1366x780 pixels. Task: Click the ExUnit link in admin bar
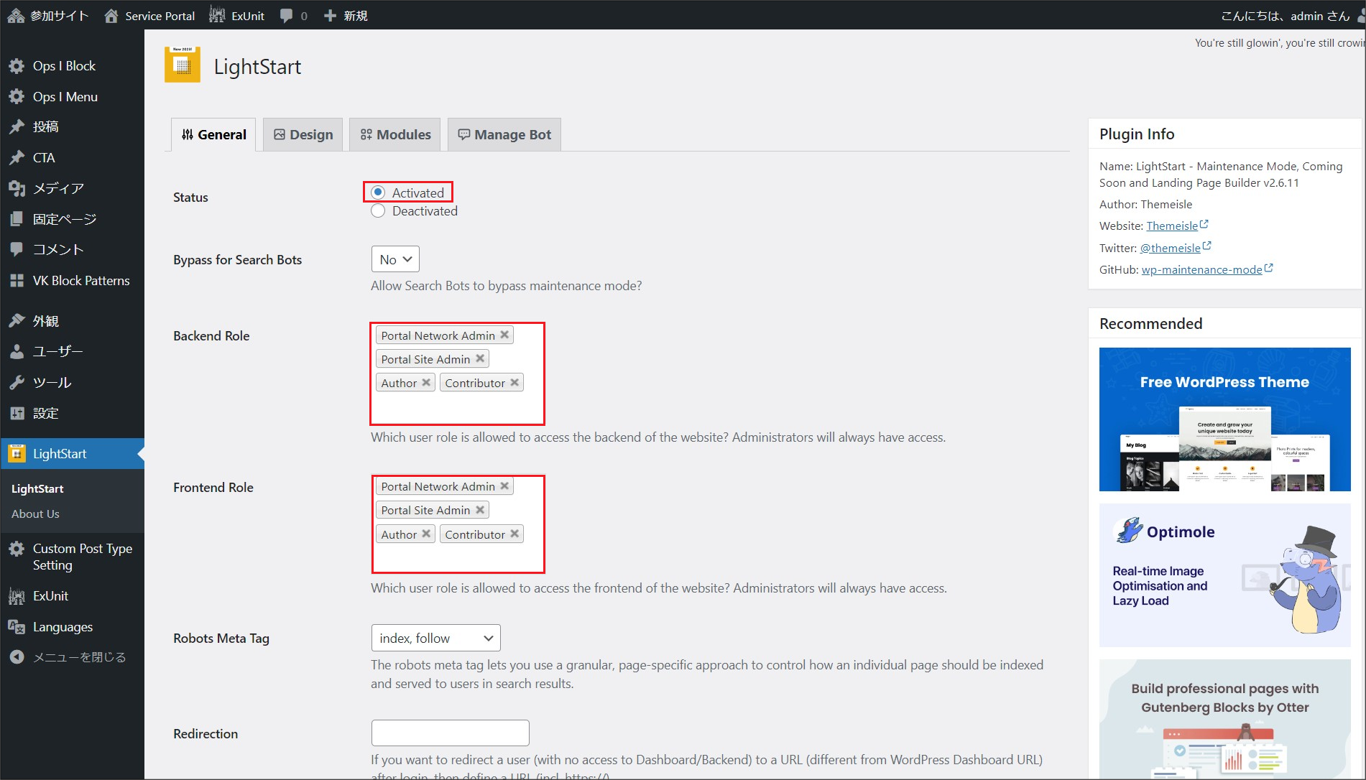237,16
